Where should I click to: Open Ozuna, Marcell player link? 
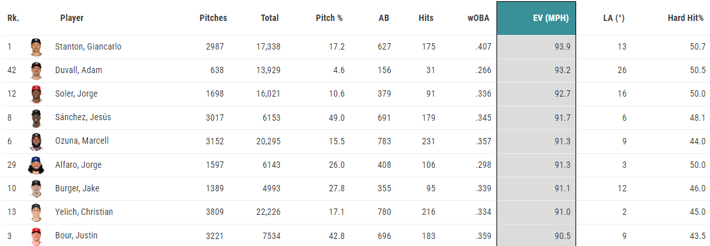tap(82, 141)
